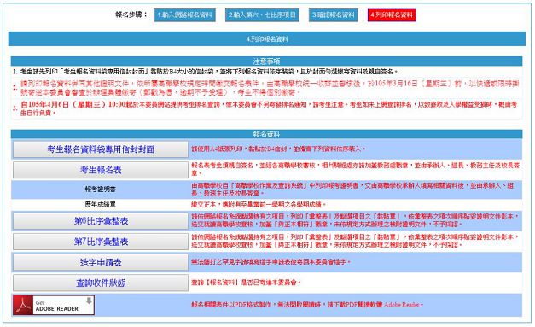
Task: Click the 報名資料 section header
Action: [266, 134]
